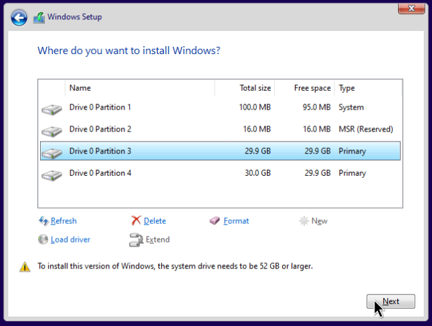Click the Drive 0 Partition 2 disk icon
This screenshot has width=432, height=326.
pos(51,130)
